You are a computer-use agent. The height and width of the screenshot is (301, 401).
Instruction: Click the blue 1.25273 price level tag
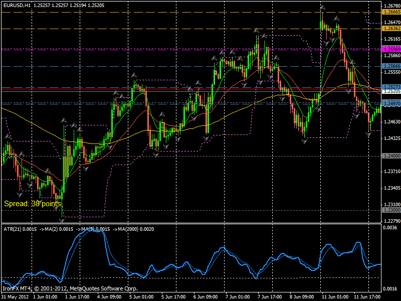click(x=390, y=87)
